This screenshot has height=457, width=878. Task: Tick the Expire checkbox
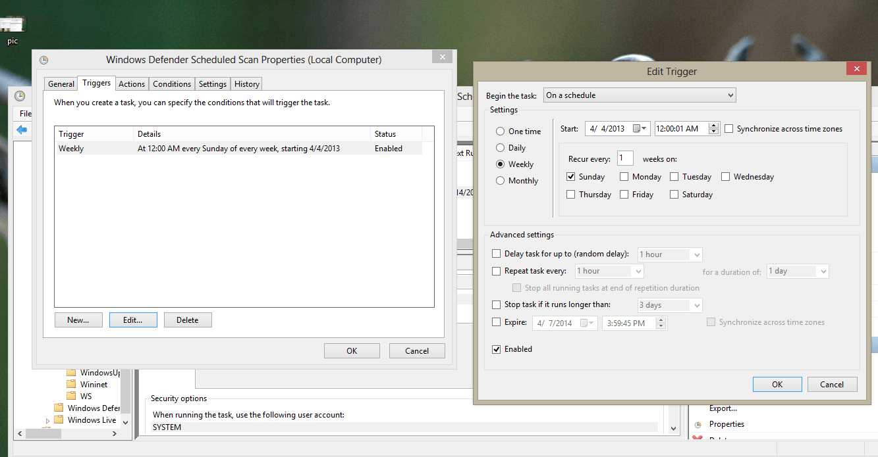[x=497, y=322]
